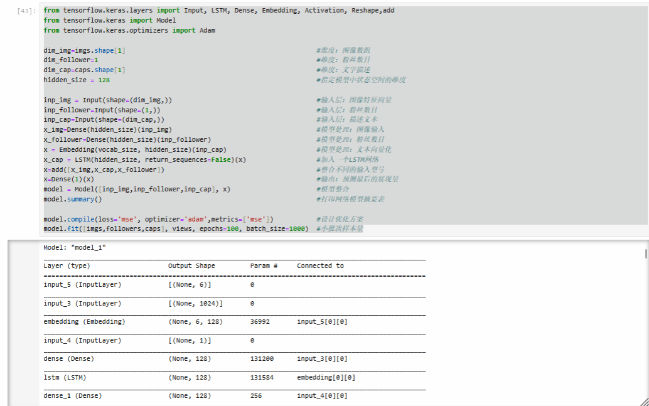Click the 'model.fit(...)' line
The image size is (649, 406).
pyautogui.click(x=176, y=228)
